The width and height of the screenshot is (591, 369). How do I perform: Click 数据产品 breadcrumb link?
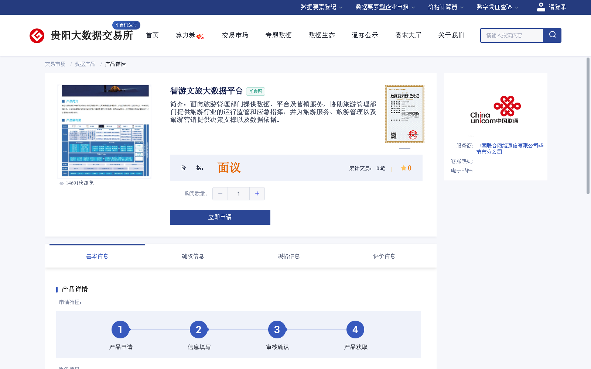tap(85, 64)
